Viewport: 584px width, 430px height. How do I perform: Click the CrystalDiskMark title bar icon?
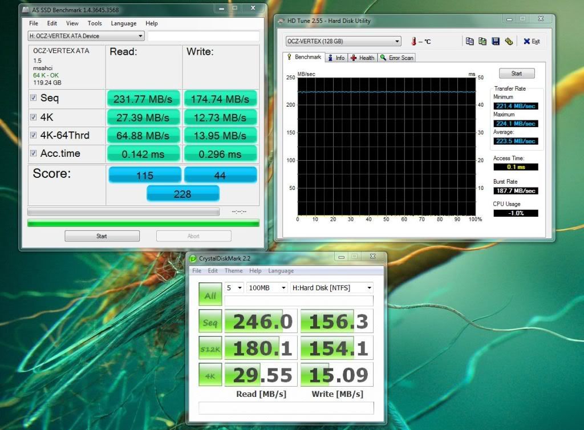[193, 258]
